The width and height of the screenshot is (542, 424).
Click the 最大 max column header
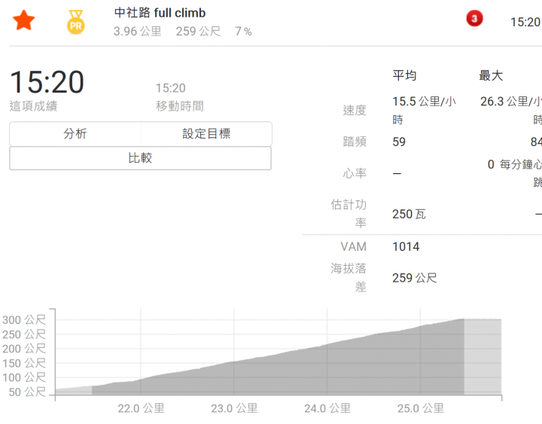491,75
